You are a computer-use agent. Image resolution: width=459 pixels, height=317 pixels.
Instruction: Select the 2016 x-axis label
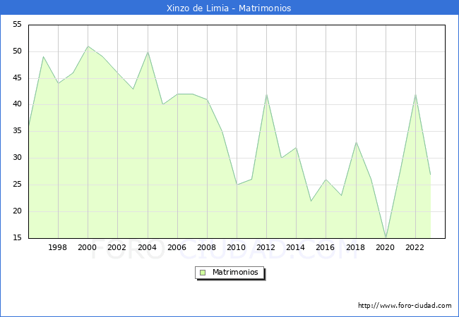(326, 247)
